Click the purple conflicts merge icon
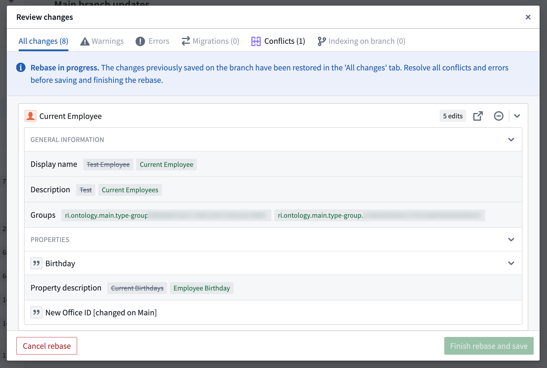Viewport: 547px width, 368px height. pos(256,41)
